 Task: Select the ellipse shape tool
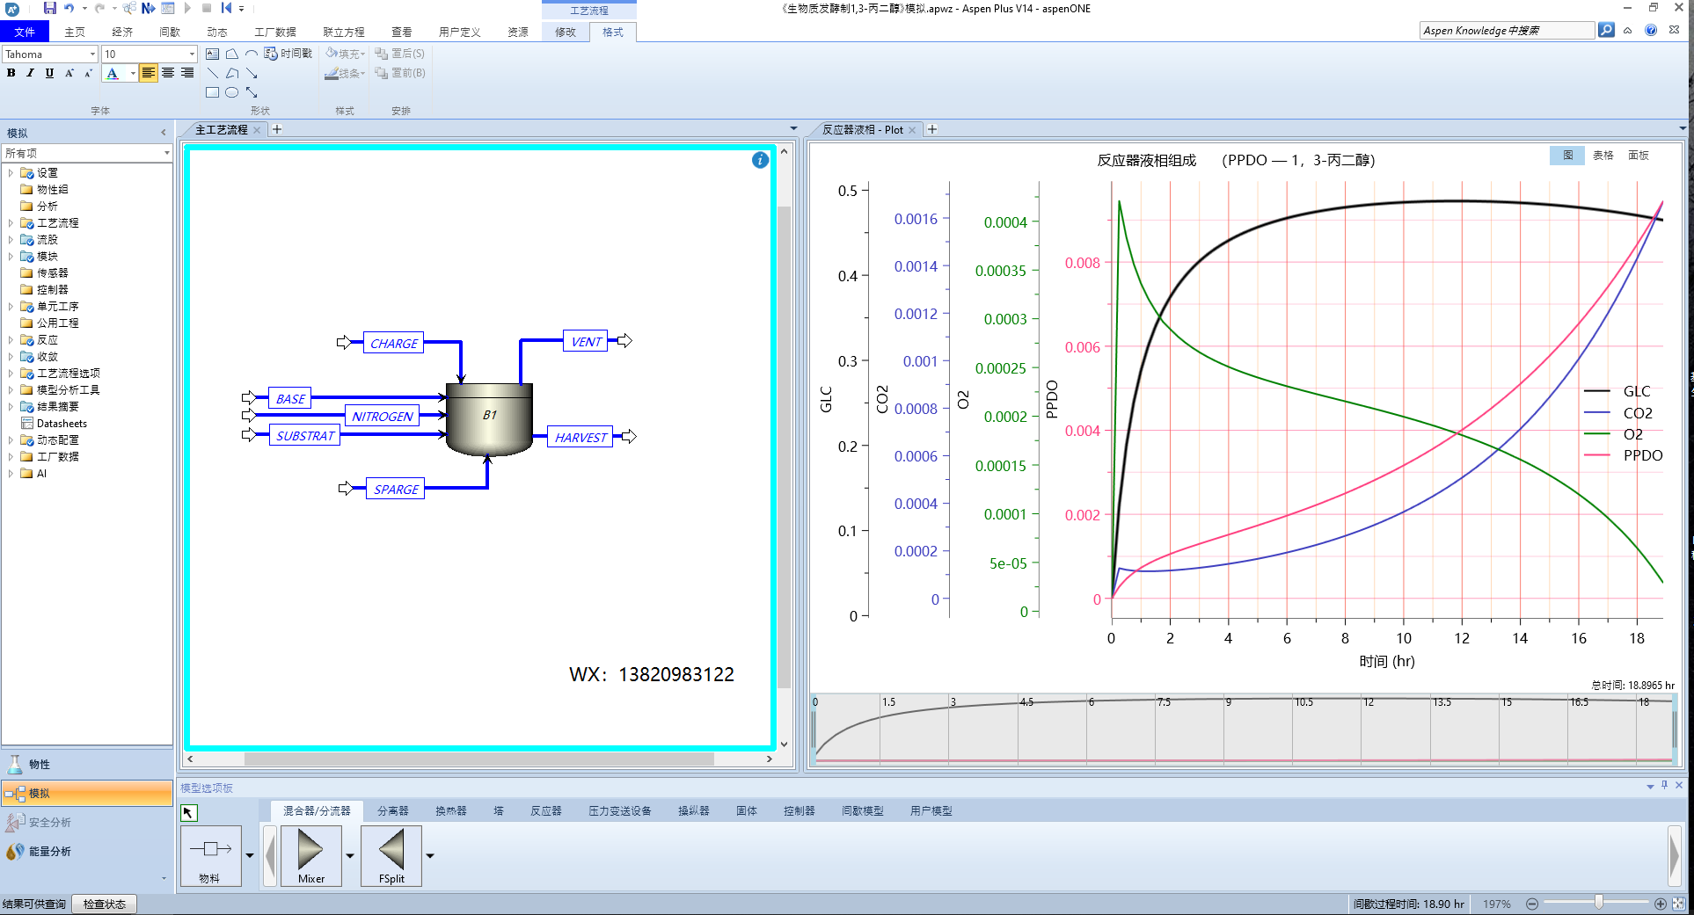pyautogui.click(x=232, y=92)
